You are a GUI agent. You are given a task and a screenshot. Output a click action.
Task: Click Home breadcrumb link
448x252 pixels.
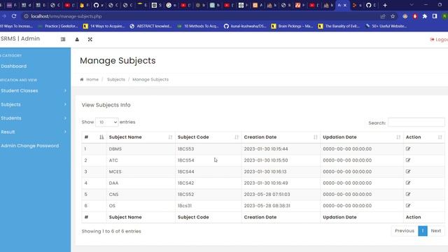pyautogui.click(x=92, y=79)
